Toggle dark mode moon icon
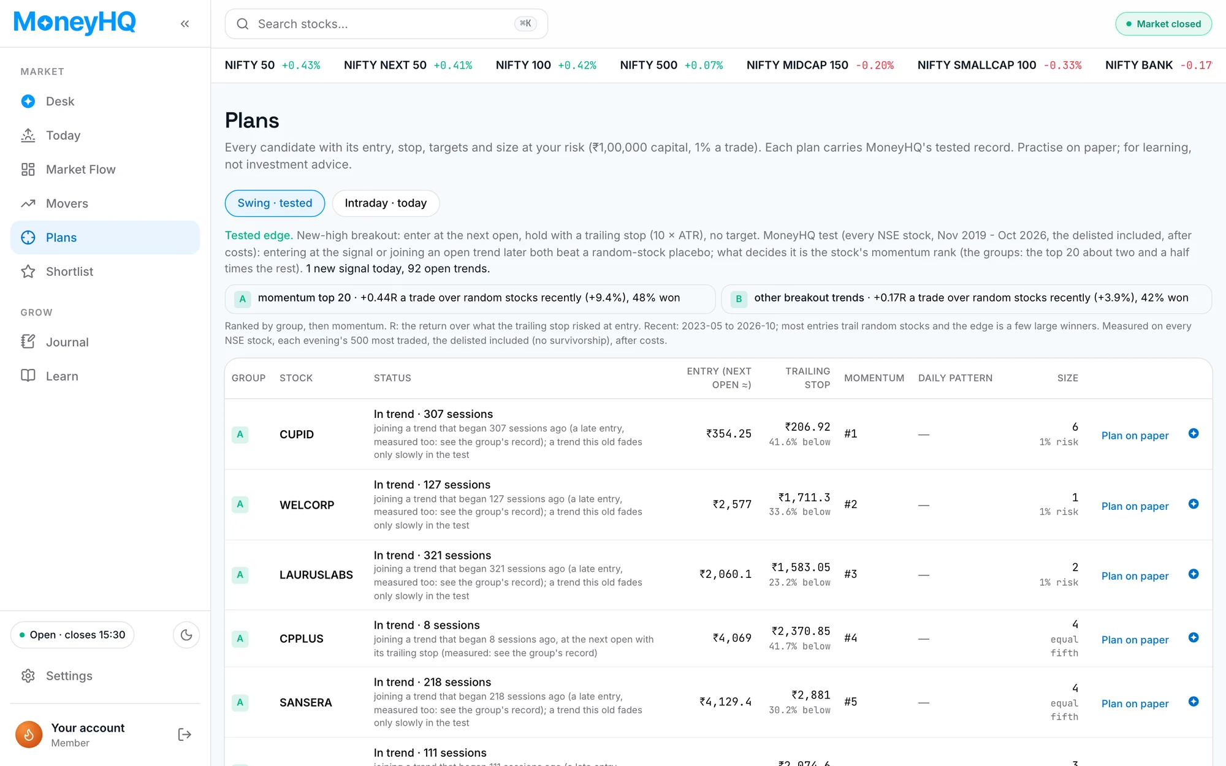The width and height of the screenshot is (1226, 766). (186, 635)
